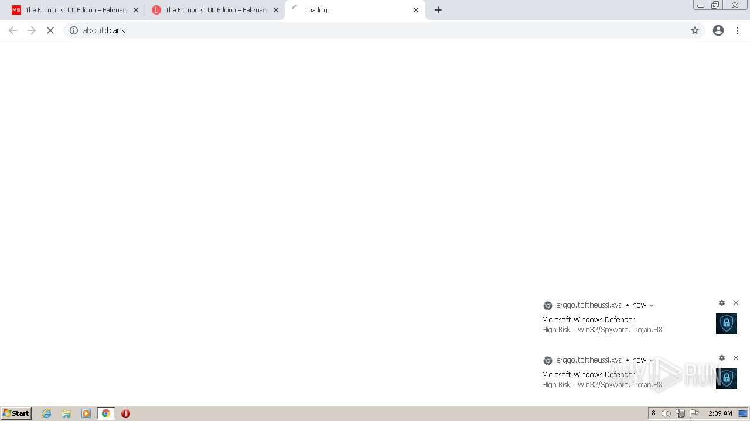Open the Opera icon in taskbar

[x=125, y=413]
